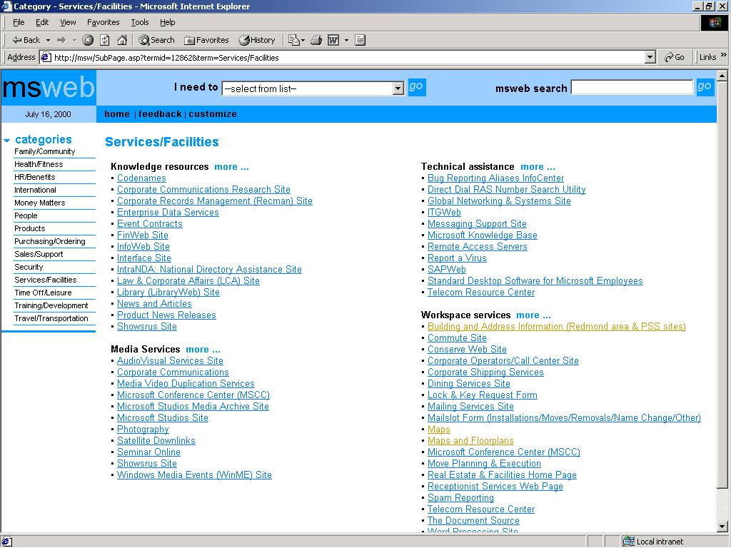Viewport: 731px width, 548px height.
Task: Select Travel/Transportation category
Action: [51, 318]
